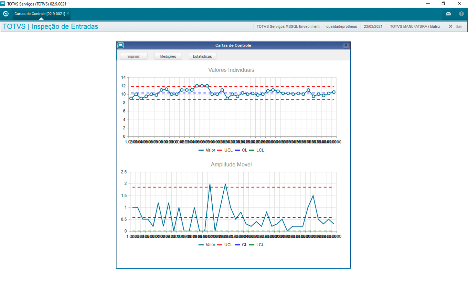Show the Estatísticas button panel

point(202,56)
